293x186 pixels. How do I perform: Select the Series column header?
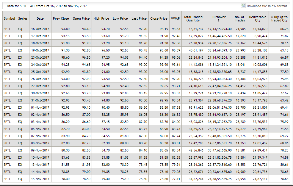click(x=23, y=18)
